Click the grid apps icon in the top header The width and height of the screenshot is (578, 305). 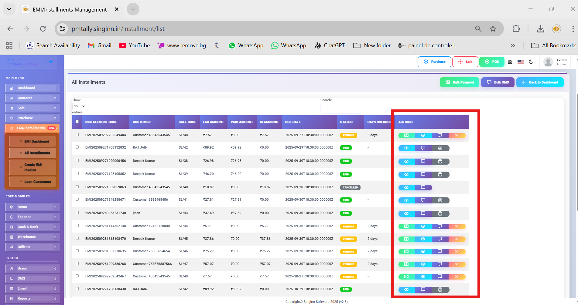pos(510,62)
